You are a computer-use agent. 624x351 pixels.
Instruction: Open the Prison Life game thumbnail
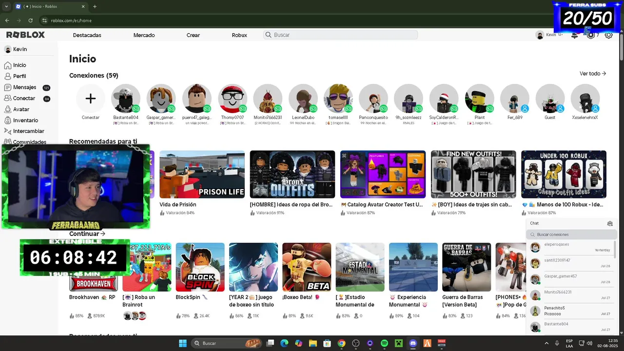[202, 174]
